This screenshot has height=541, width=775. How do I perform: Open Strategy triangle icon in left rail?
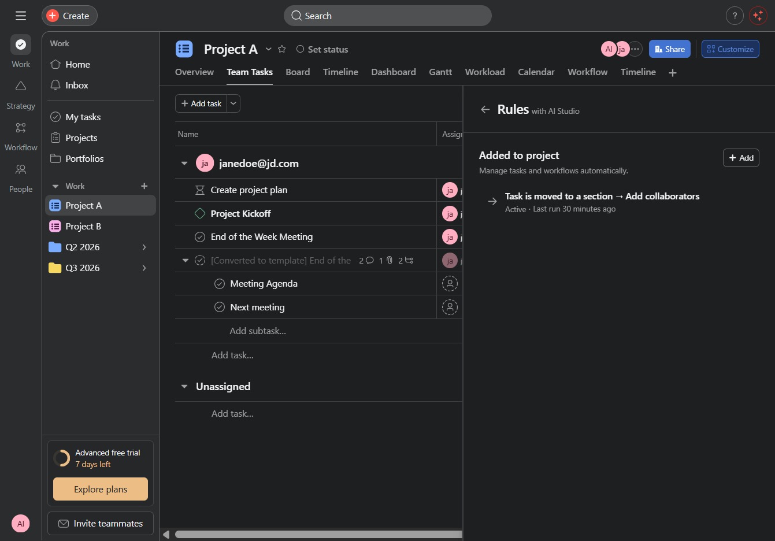(21, 86)
